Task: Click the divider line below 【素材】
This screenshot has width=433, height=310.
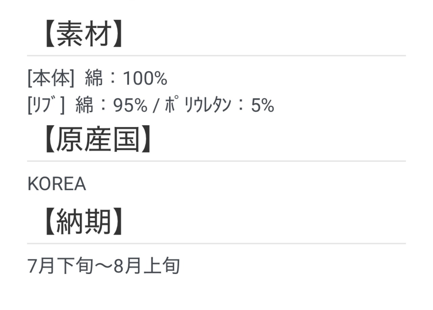Action: coord(216,55)
